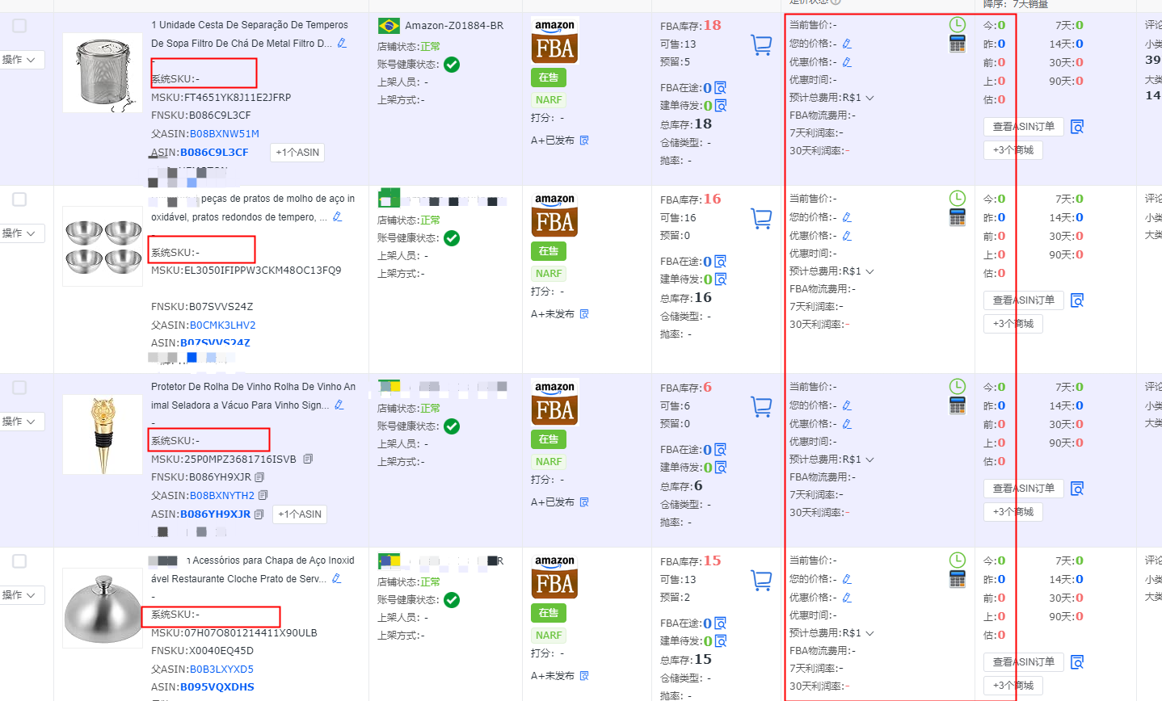Click tea strainer basket product thumbnail
This screenshot has height=701, width=1162.
(x=103, y=73)
